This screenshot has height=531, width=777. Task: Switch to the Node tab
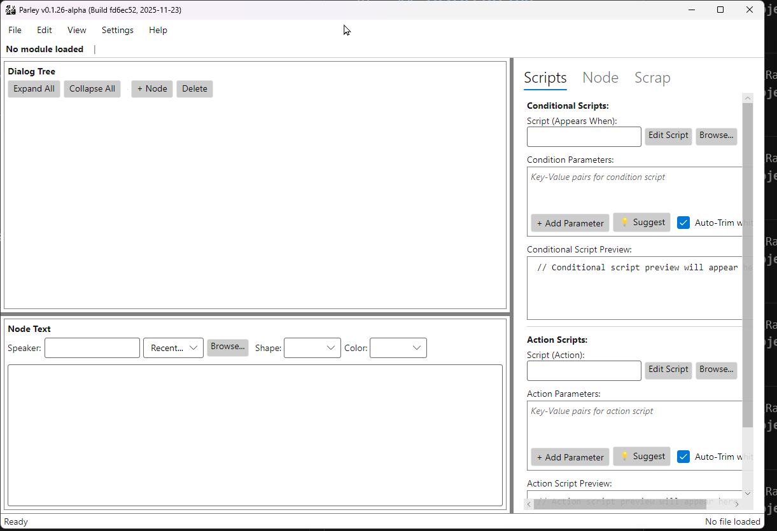tap(601, 78)
